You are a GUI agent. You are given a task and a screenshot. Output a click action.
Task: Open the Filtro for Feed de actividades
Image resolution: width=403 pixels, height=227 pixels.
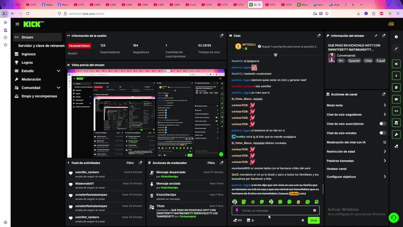(130, 163)
